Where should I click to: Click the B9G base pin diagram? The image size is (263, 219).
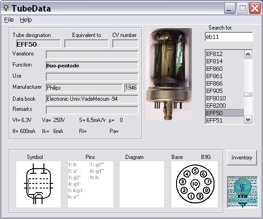[195, 184]
